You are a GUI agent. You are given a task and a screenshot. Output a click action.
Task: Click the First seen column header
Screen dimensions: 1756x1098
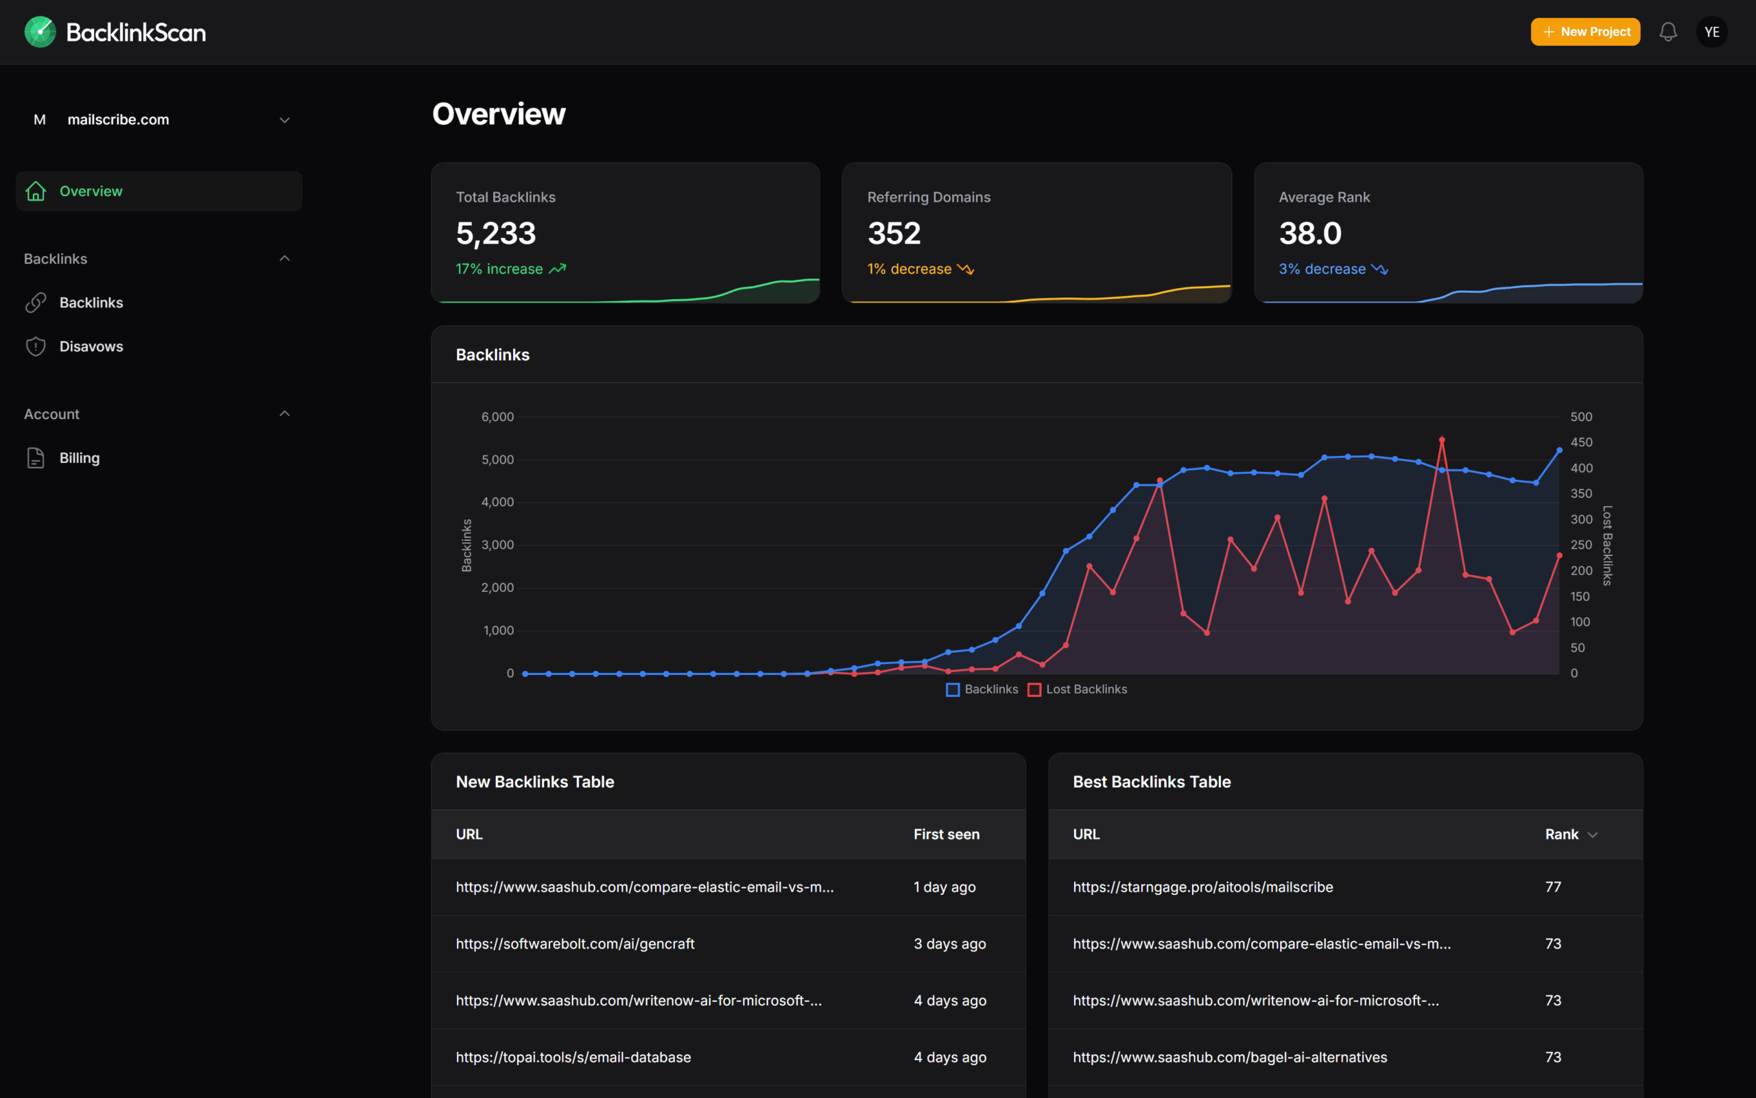(947, 835)
